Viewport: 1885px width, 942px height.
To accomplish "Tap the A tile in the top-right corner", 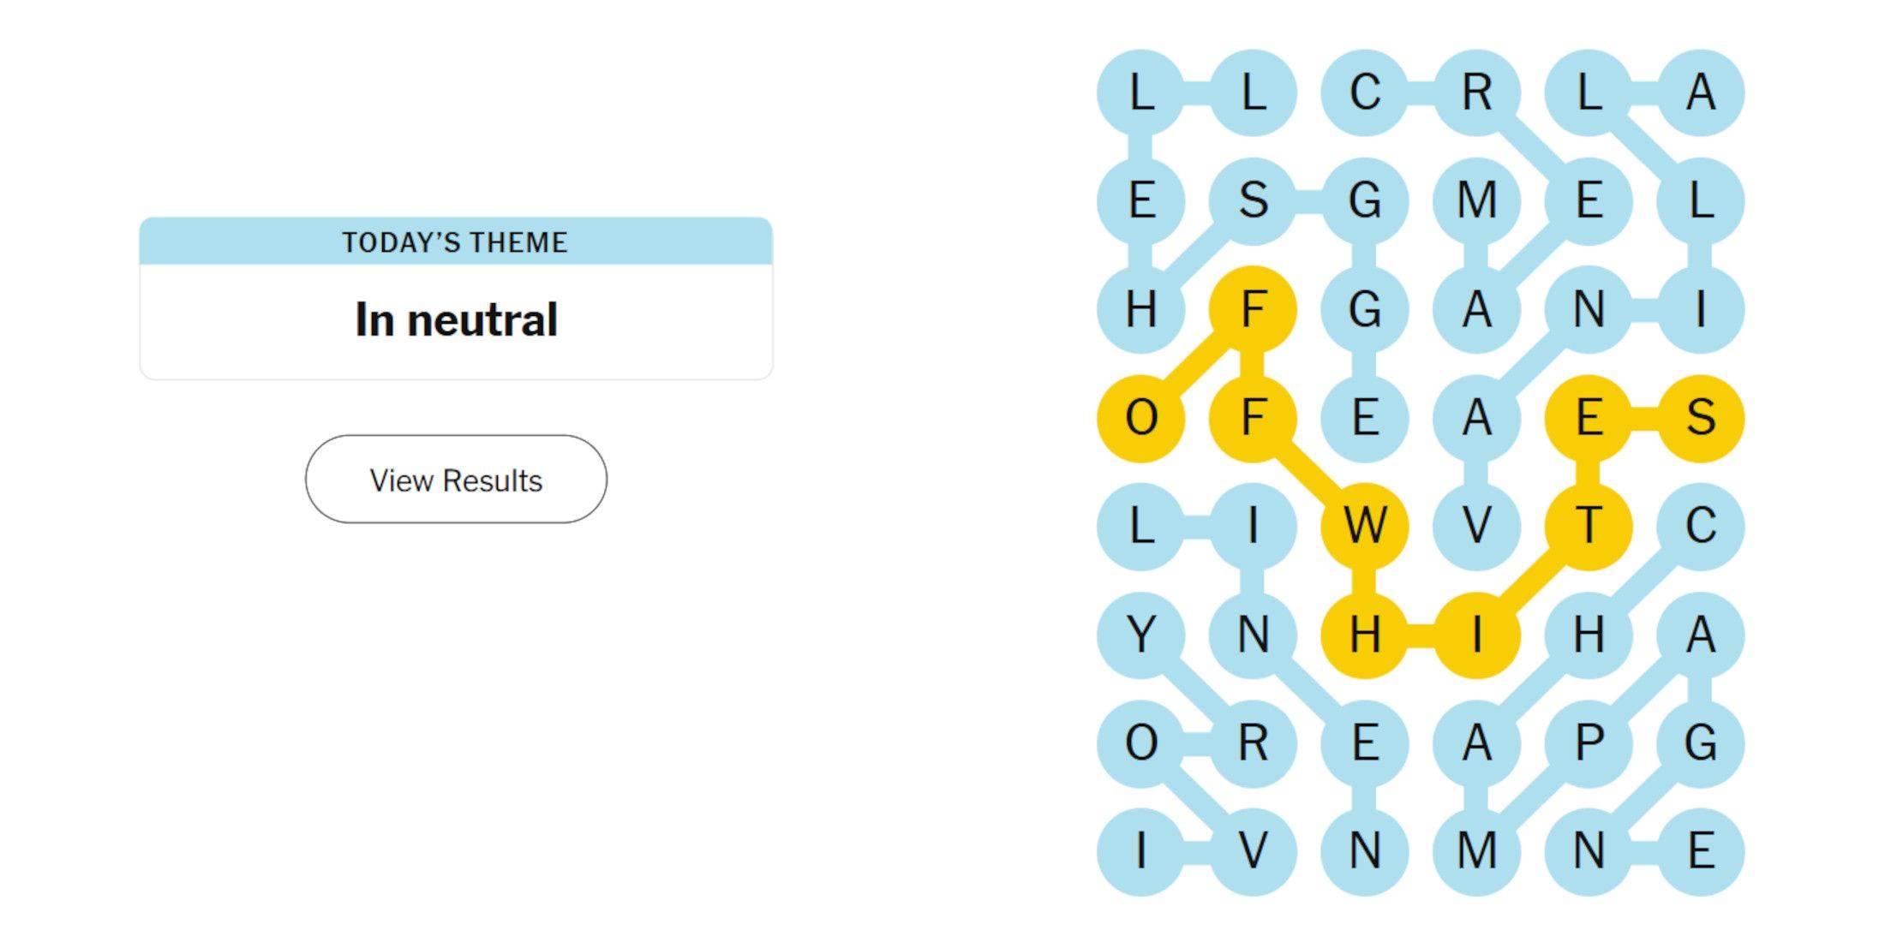I will click(x=1700, y=92).
